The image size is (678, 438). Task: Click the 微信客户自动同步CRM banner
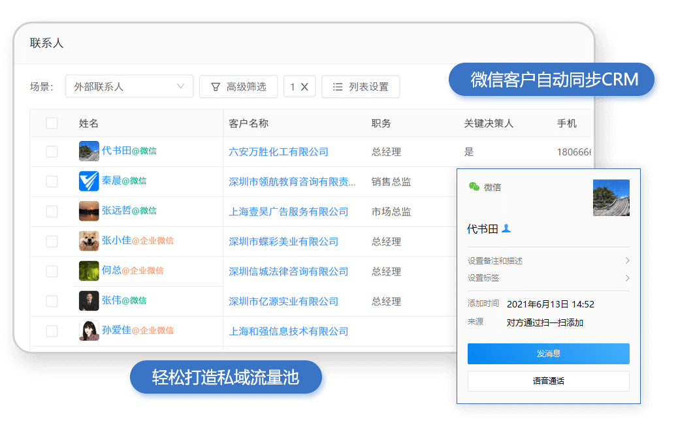point(551,80)
